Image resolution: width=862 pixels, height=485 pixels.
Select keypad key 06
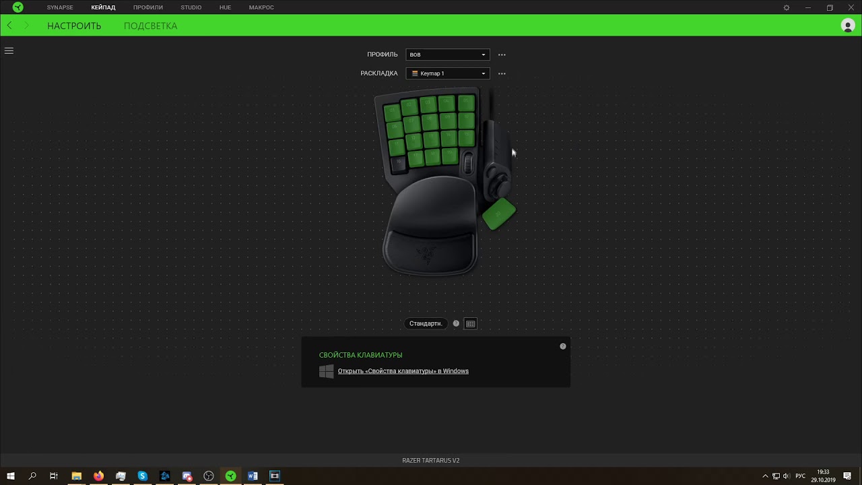[x=395, y=130]
